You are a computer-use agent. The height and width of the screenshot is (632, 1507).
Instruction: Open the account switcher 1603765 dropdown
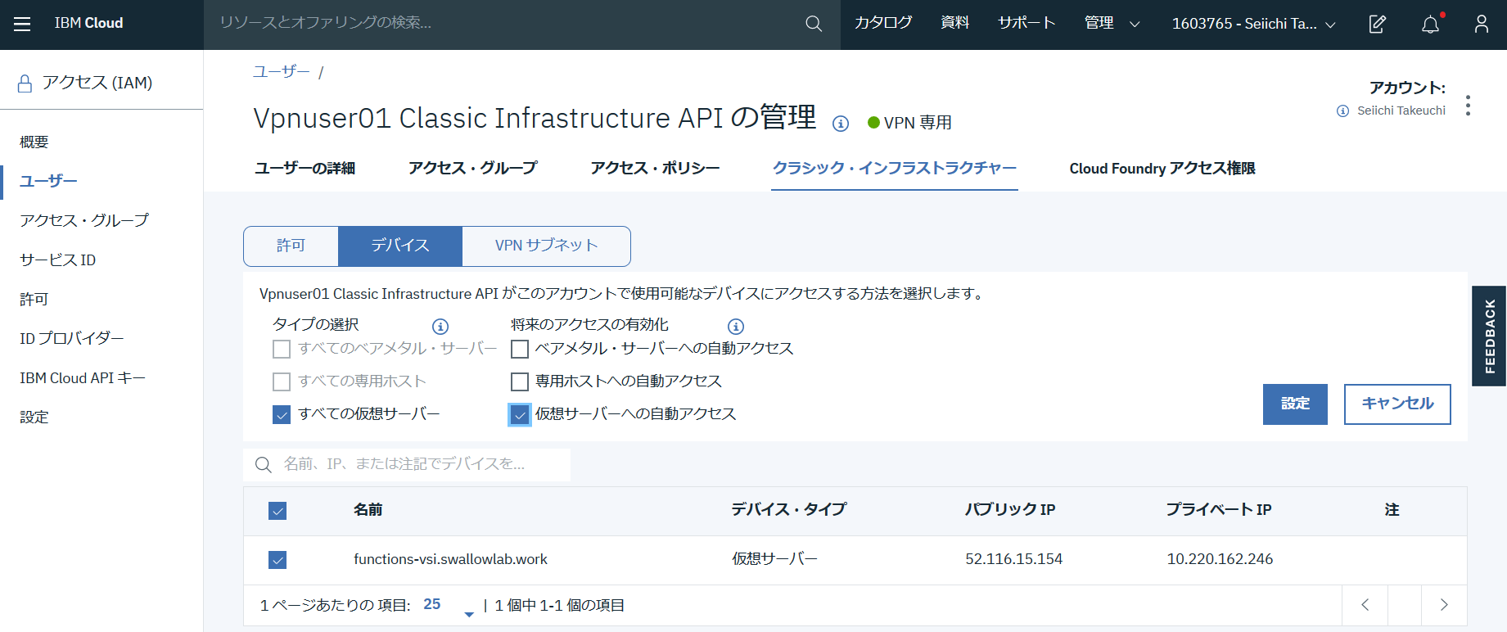click(1253, 24)
